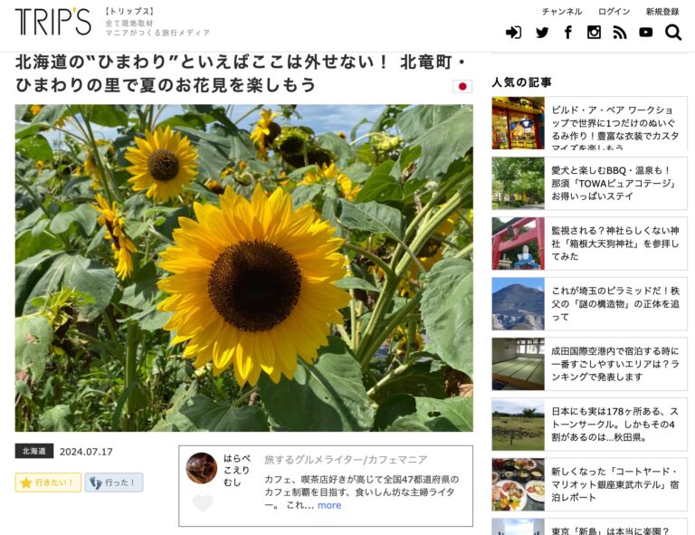Image resolution: width=695 pixels, height=535 pixels.
Task: Open the Facebook icon
Action: pos(567,33)
